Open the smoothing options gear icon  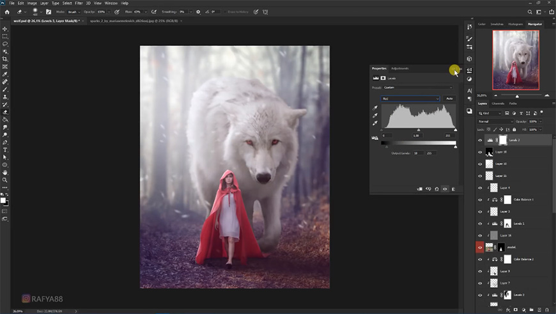pyautogui.click(x=198, y=12)
